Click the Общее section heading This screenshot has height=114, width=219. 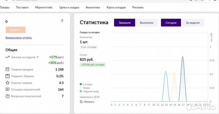[x=11, y=50]
